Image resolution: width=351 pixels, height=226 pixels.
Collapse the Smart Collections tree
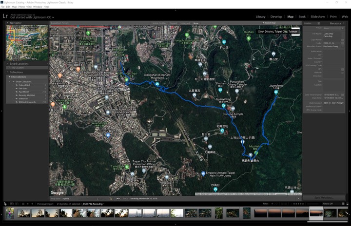point(10,82)
